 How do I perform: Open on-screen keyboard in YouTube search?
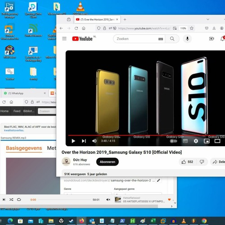pos(161,39)
